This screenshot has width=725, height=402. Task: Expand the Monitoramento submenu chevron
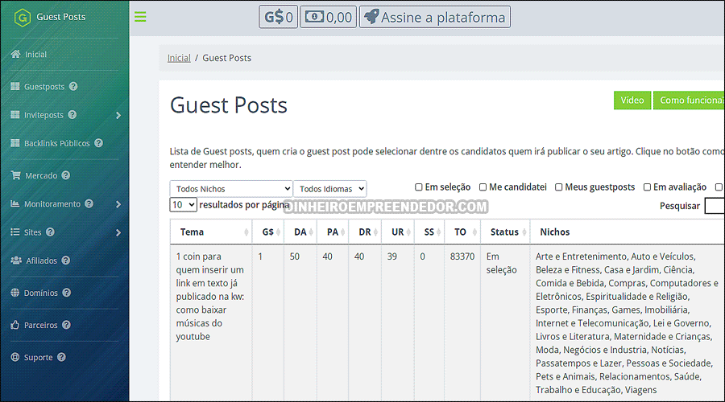coord(118,204)
